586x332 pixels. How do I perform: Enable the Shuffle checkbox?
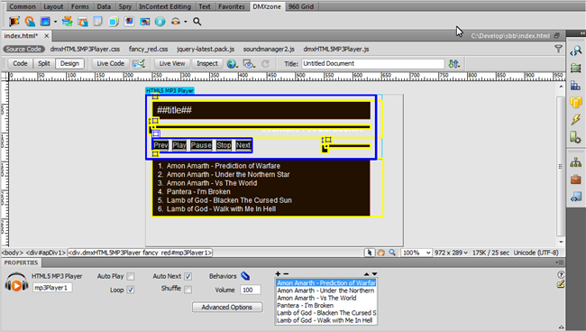tap(188, 289)
